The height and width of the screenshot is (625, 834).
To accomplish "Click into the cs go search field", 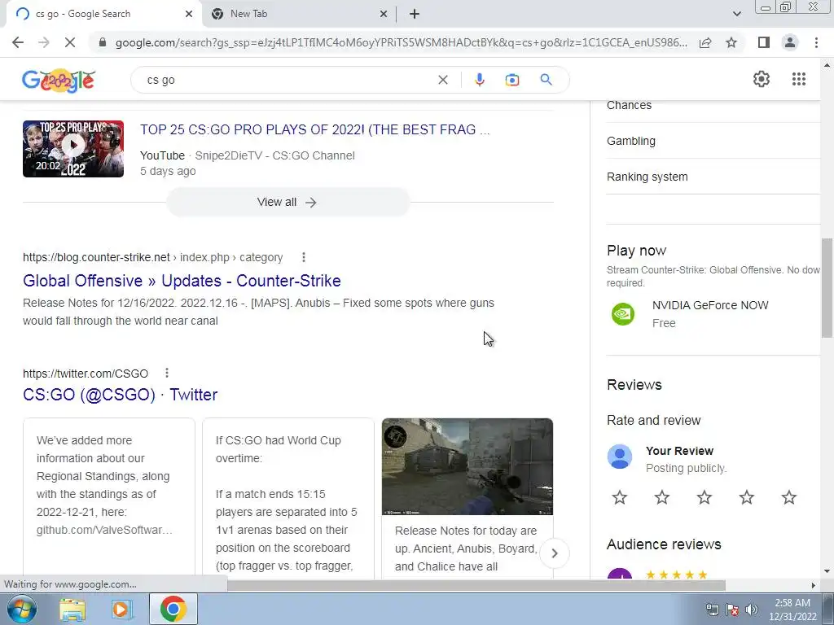I will click(x=288, y=81).
